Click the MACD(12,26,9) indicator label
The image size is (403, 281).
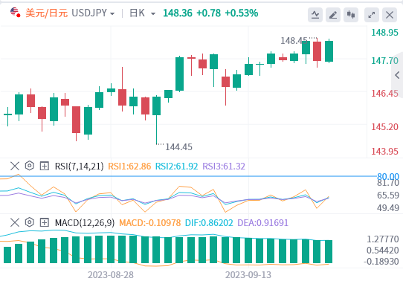click(x=85, y=223)
